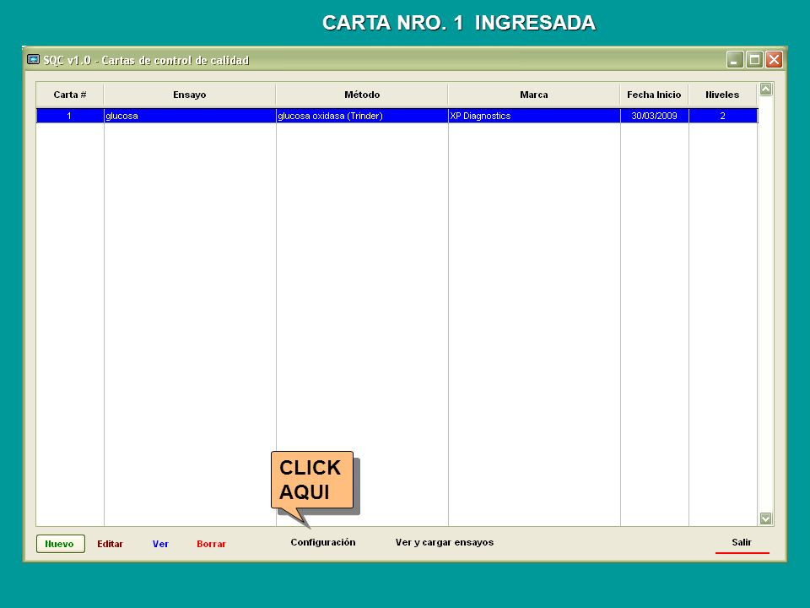Click the Marca column header

coord(533,95)
